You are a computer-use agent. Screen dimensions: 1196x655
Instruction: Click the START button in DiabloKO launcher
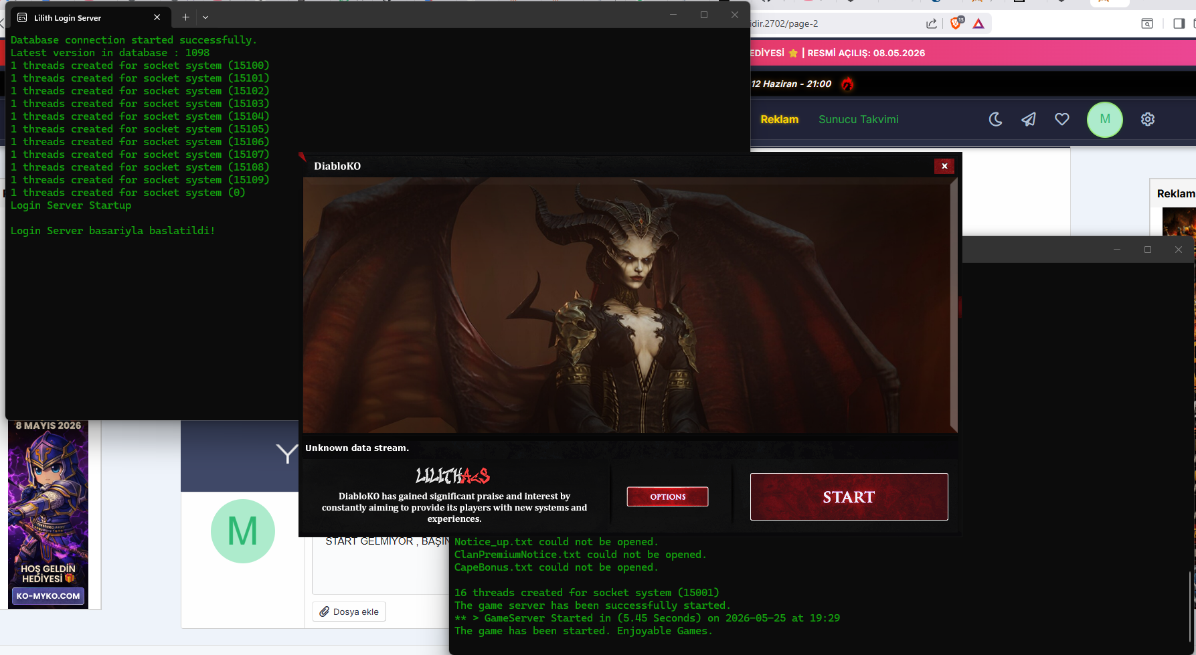(849, 496)
